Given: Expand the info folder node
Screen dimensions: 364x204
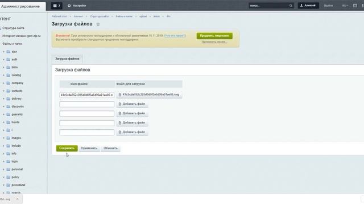Looking at the screenshot, I should click(x=3, y=154).
